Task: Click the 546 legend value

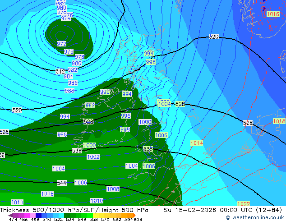Action: (x=82, y=219)
